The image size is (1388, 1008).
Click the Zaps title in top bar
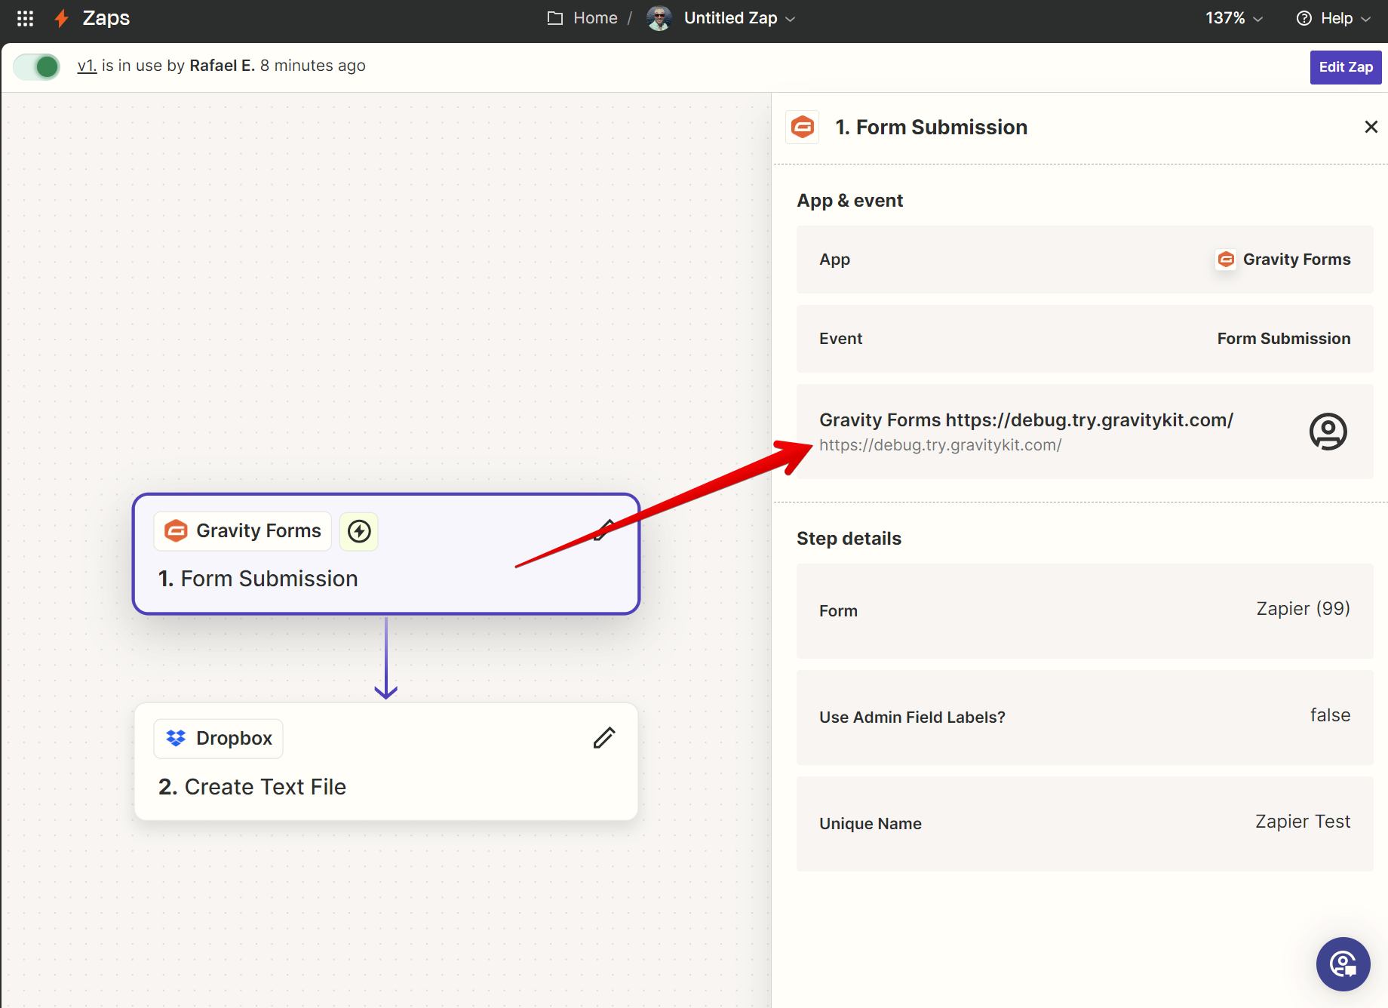(106, 18)
